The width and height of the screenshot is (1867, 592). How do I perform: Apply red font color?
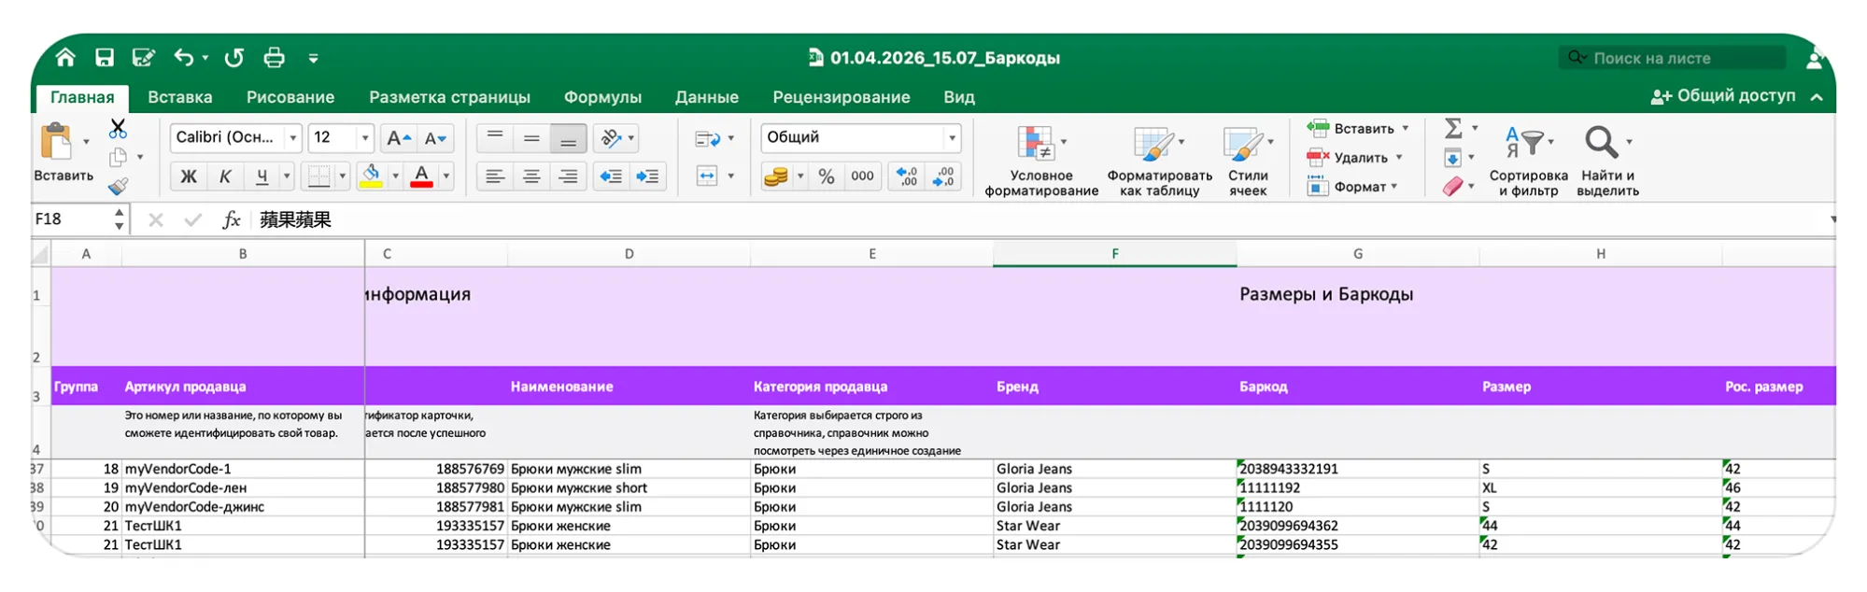point(422,176)
